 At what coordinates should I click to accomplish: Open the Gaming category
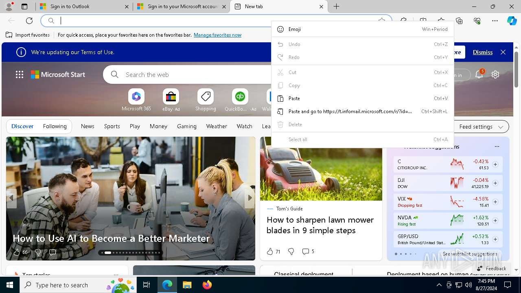click(187, 127)
